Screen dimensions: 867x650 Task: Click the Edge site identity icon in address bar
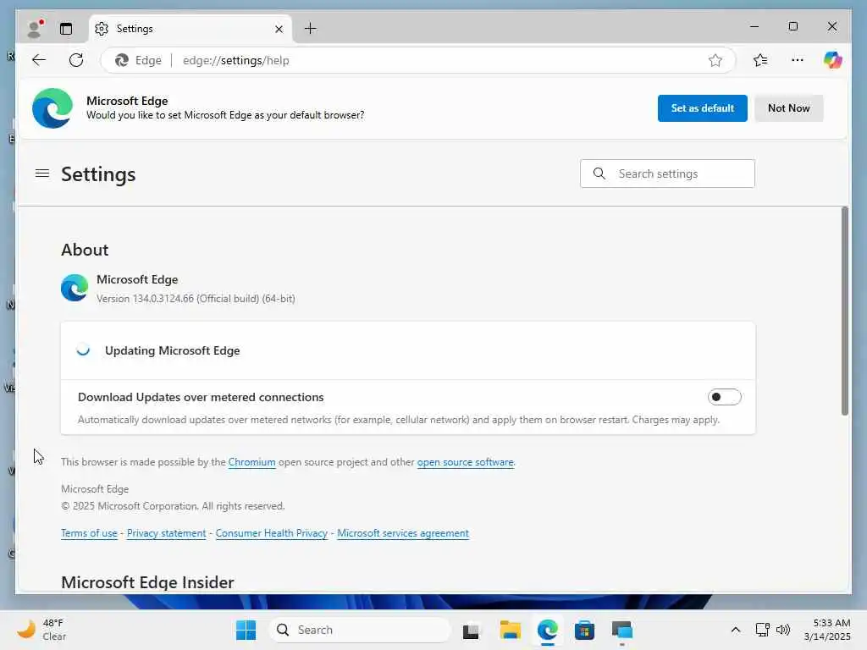point(138,60)
